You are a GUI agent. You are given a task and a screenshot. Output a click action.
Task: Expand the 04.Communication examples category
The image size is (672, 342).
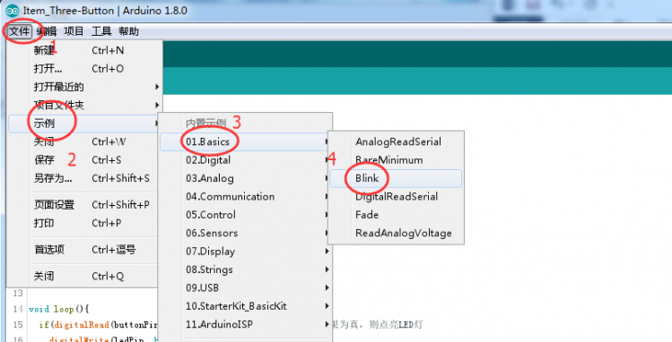[x=245, y=197]
